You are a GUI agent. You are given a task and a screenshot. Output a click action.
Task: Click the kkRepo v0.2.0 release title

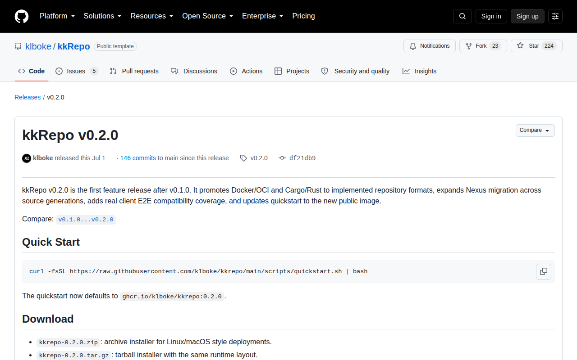coord(70,135)
